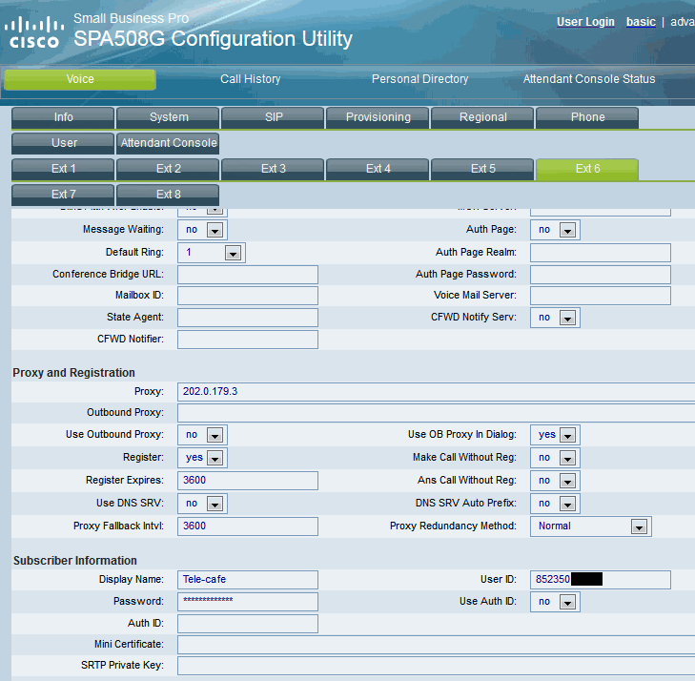
Task: Switch to the System sub-tab
Action: [x=168, y=117]
